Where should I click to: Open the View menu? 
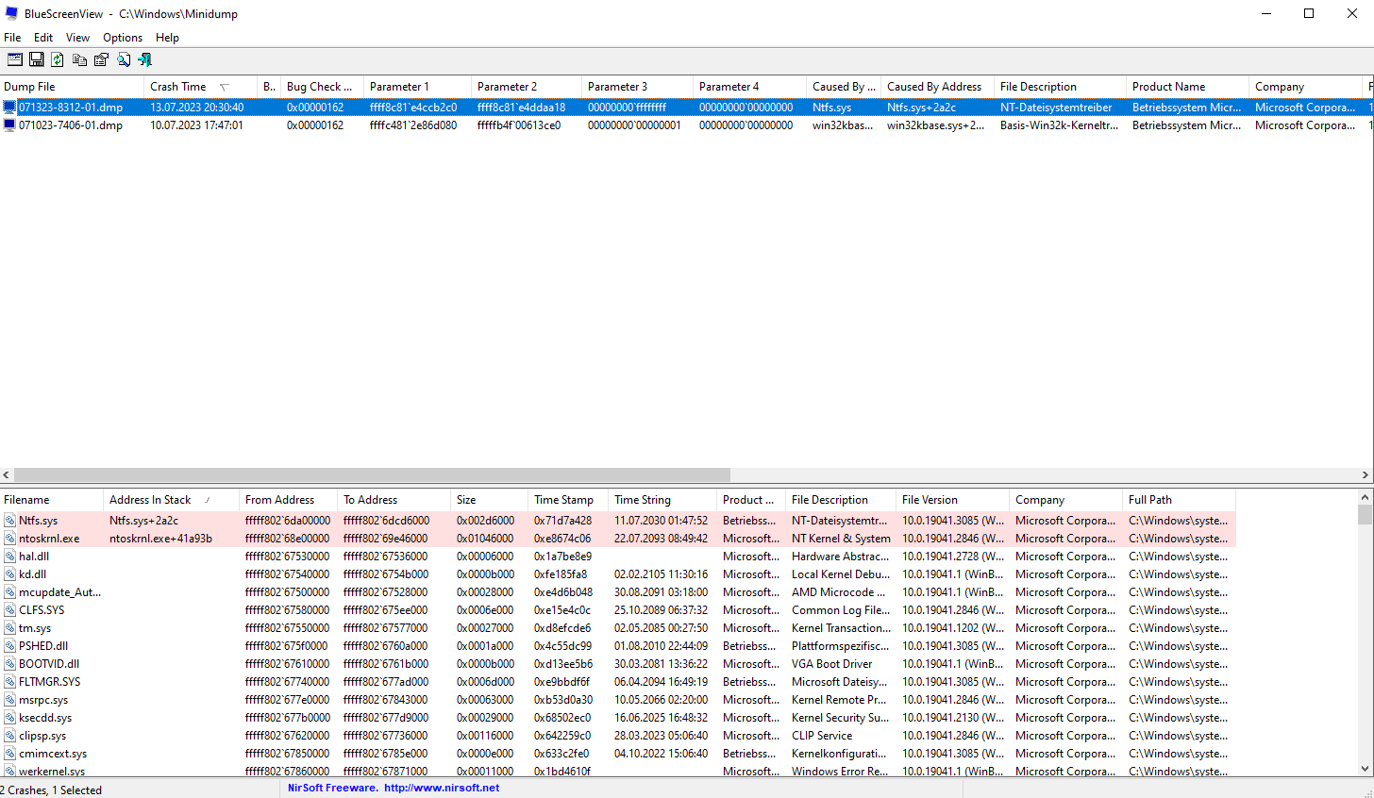click(x=77, y=38)
